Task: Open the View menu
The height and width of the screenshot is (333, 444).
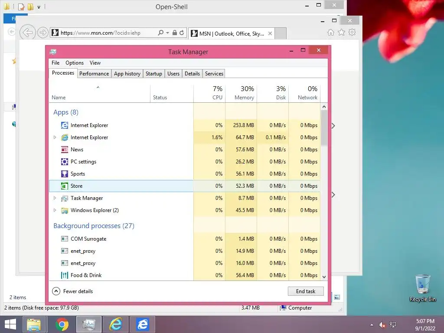Action: [x=95, y=63]
